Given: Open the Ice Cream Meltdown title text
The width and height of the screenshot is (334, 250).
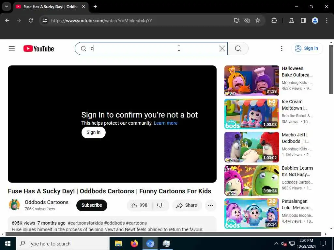Looking at the screenshot, I should coord(295,105).
